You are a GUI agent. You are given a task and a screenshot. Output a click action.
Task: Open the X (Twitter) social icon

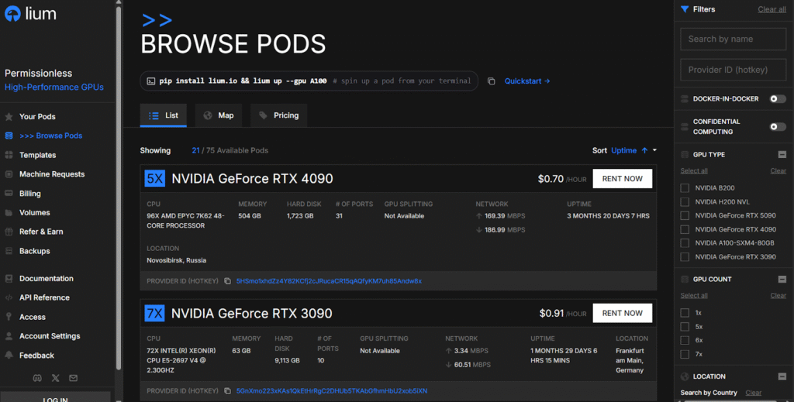pyautogui.click(x=55, y=378)
